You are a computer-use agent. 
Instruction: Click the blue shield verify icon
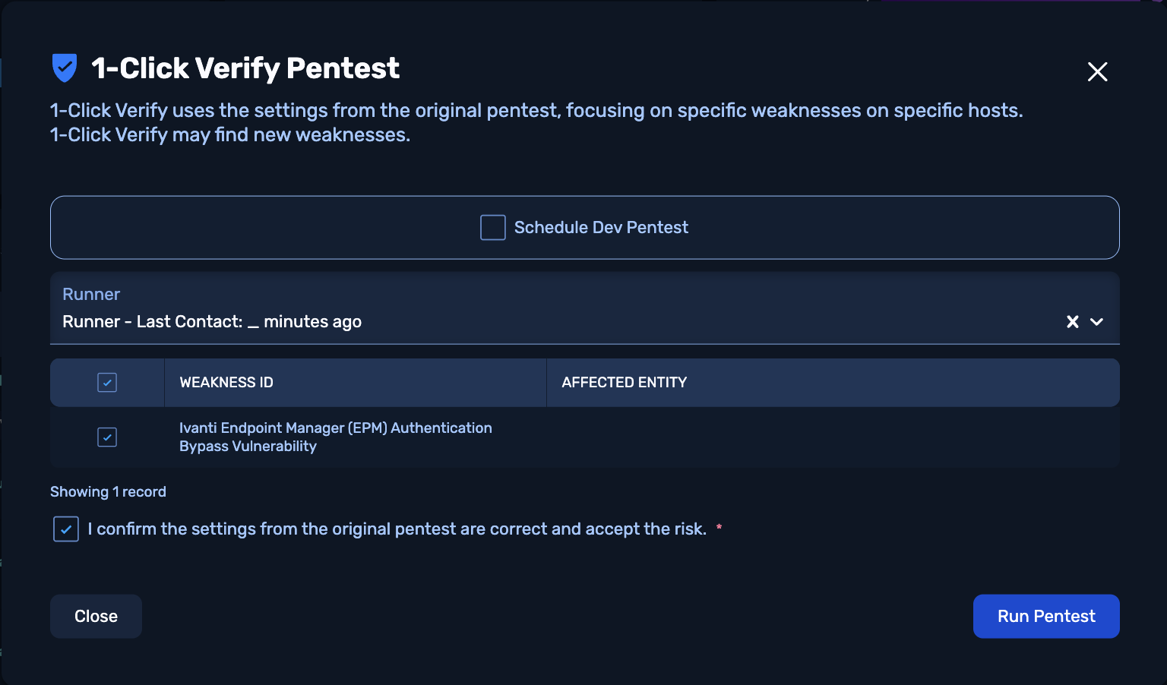pyautogui.click(x=65, y=68)
